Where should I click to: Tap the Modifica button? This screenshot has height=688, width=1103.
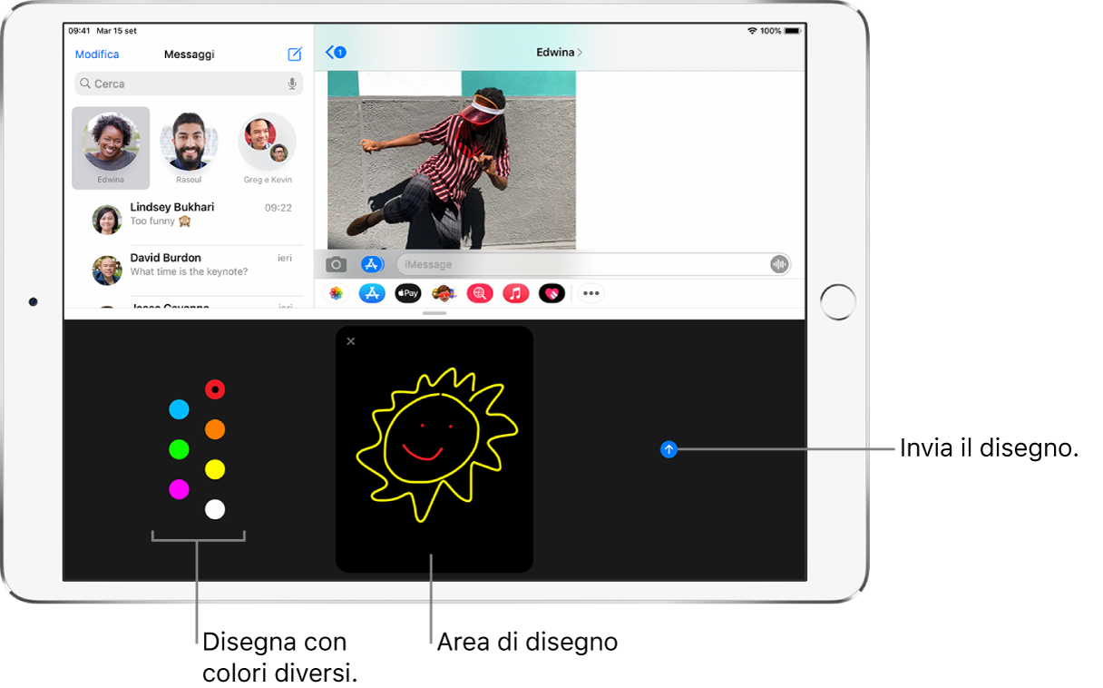97,54
